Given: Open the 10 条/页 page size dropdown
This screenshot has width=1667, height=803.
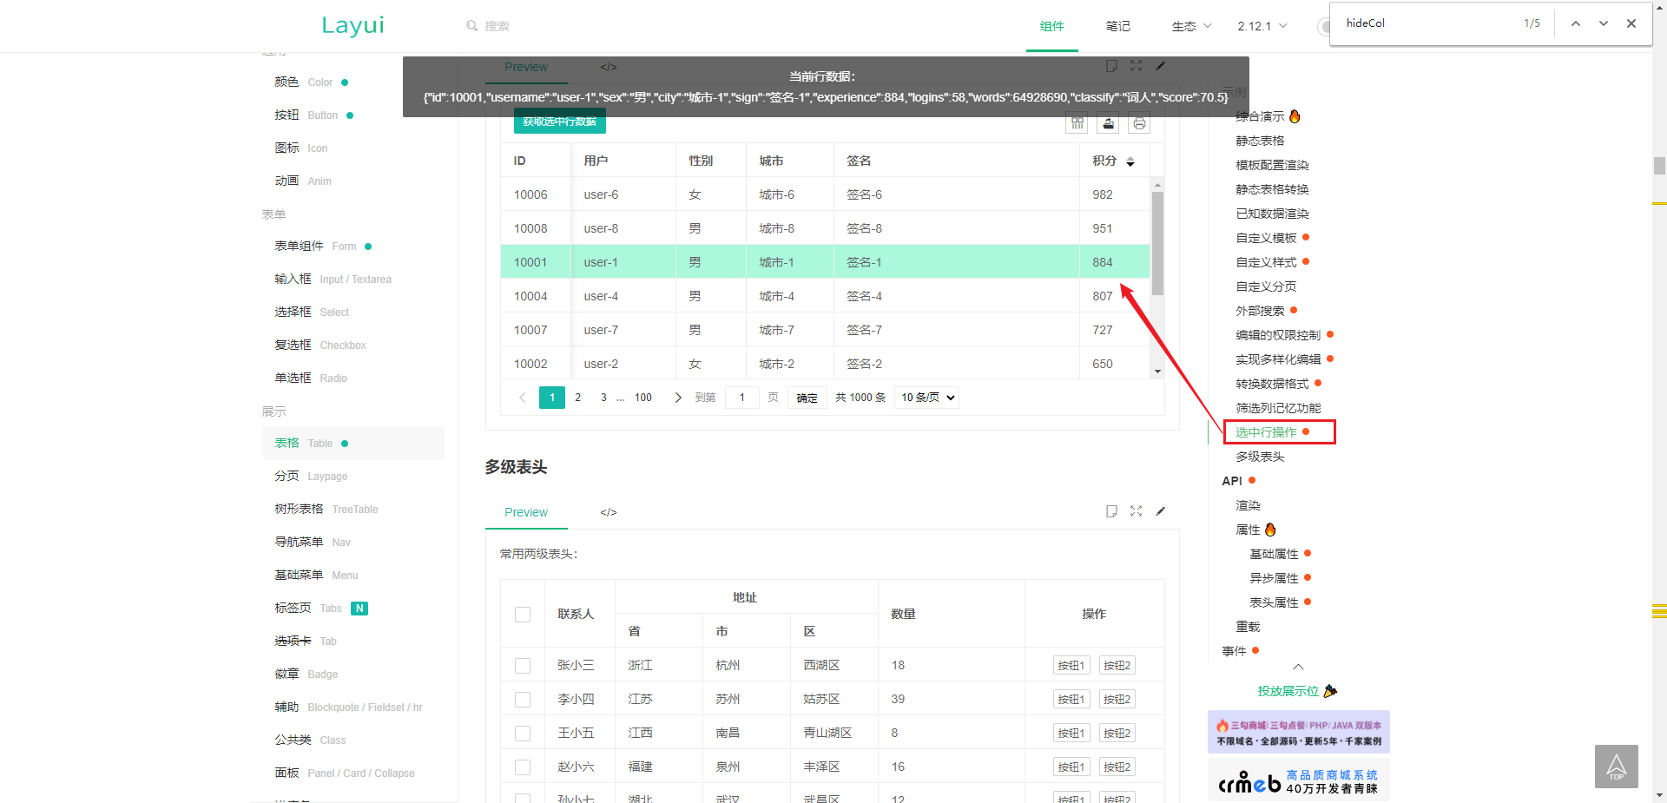Looking at the screenshot, I should (x=926, y=397).
